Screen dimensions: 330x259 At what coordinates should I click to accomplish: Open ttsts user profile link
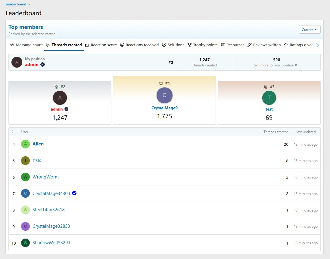click(x=37, y=160)
